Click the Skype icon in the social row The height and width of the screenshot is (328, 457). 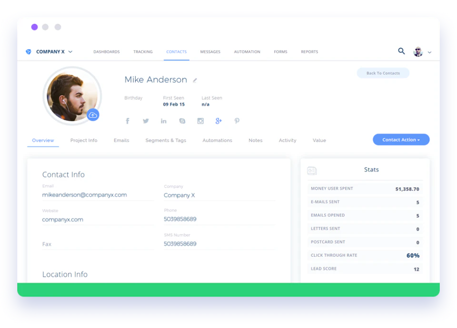(x=182, y=121)
